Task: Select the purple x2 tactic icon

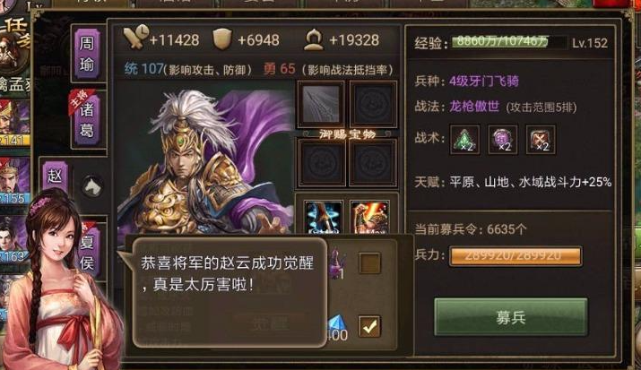Action: (x=502, y=139)
